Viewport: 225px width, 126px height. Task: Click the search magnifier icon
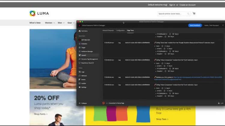(188, 14)
